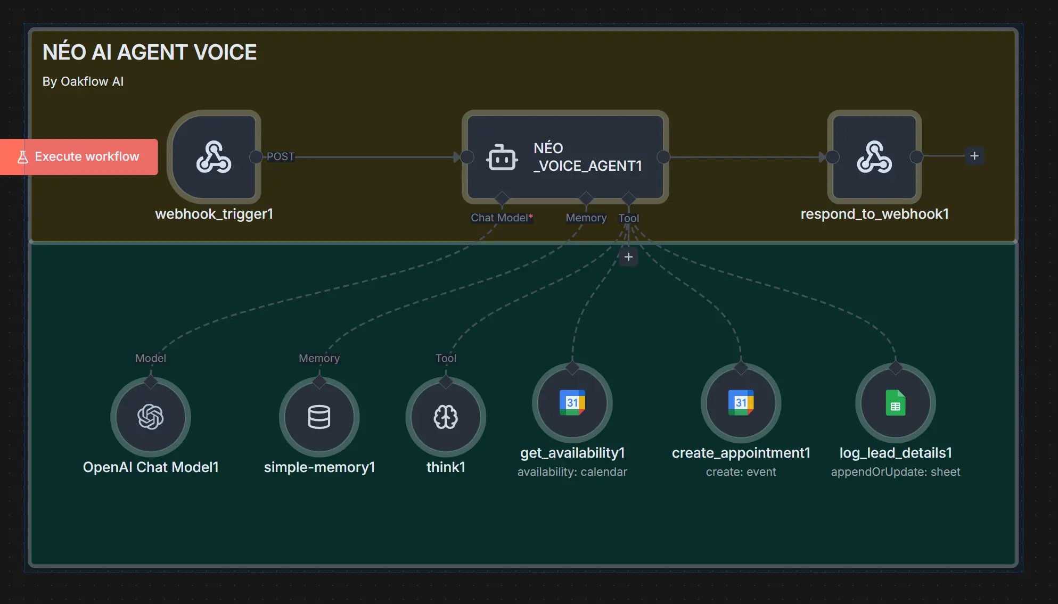Click the plus below the Tool connector
The image size is (1058, 604).
(x=628, y=257)
